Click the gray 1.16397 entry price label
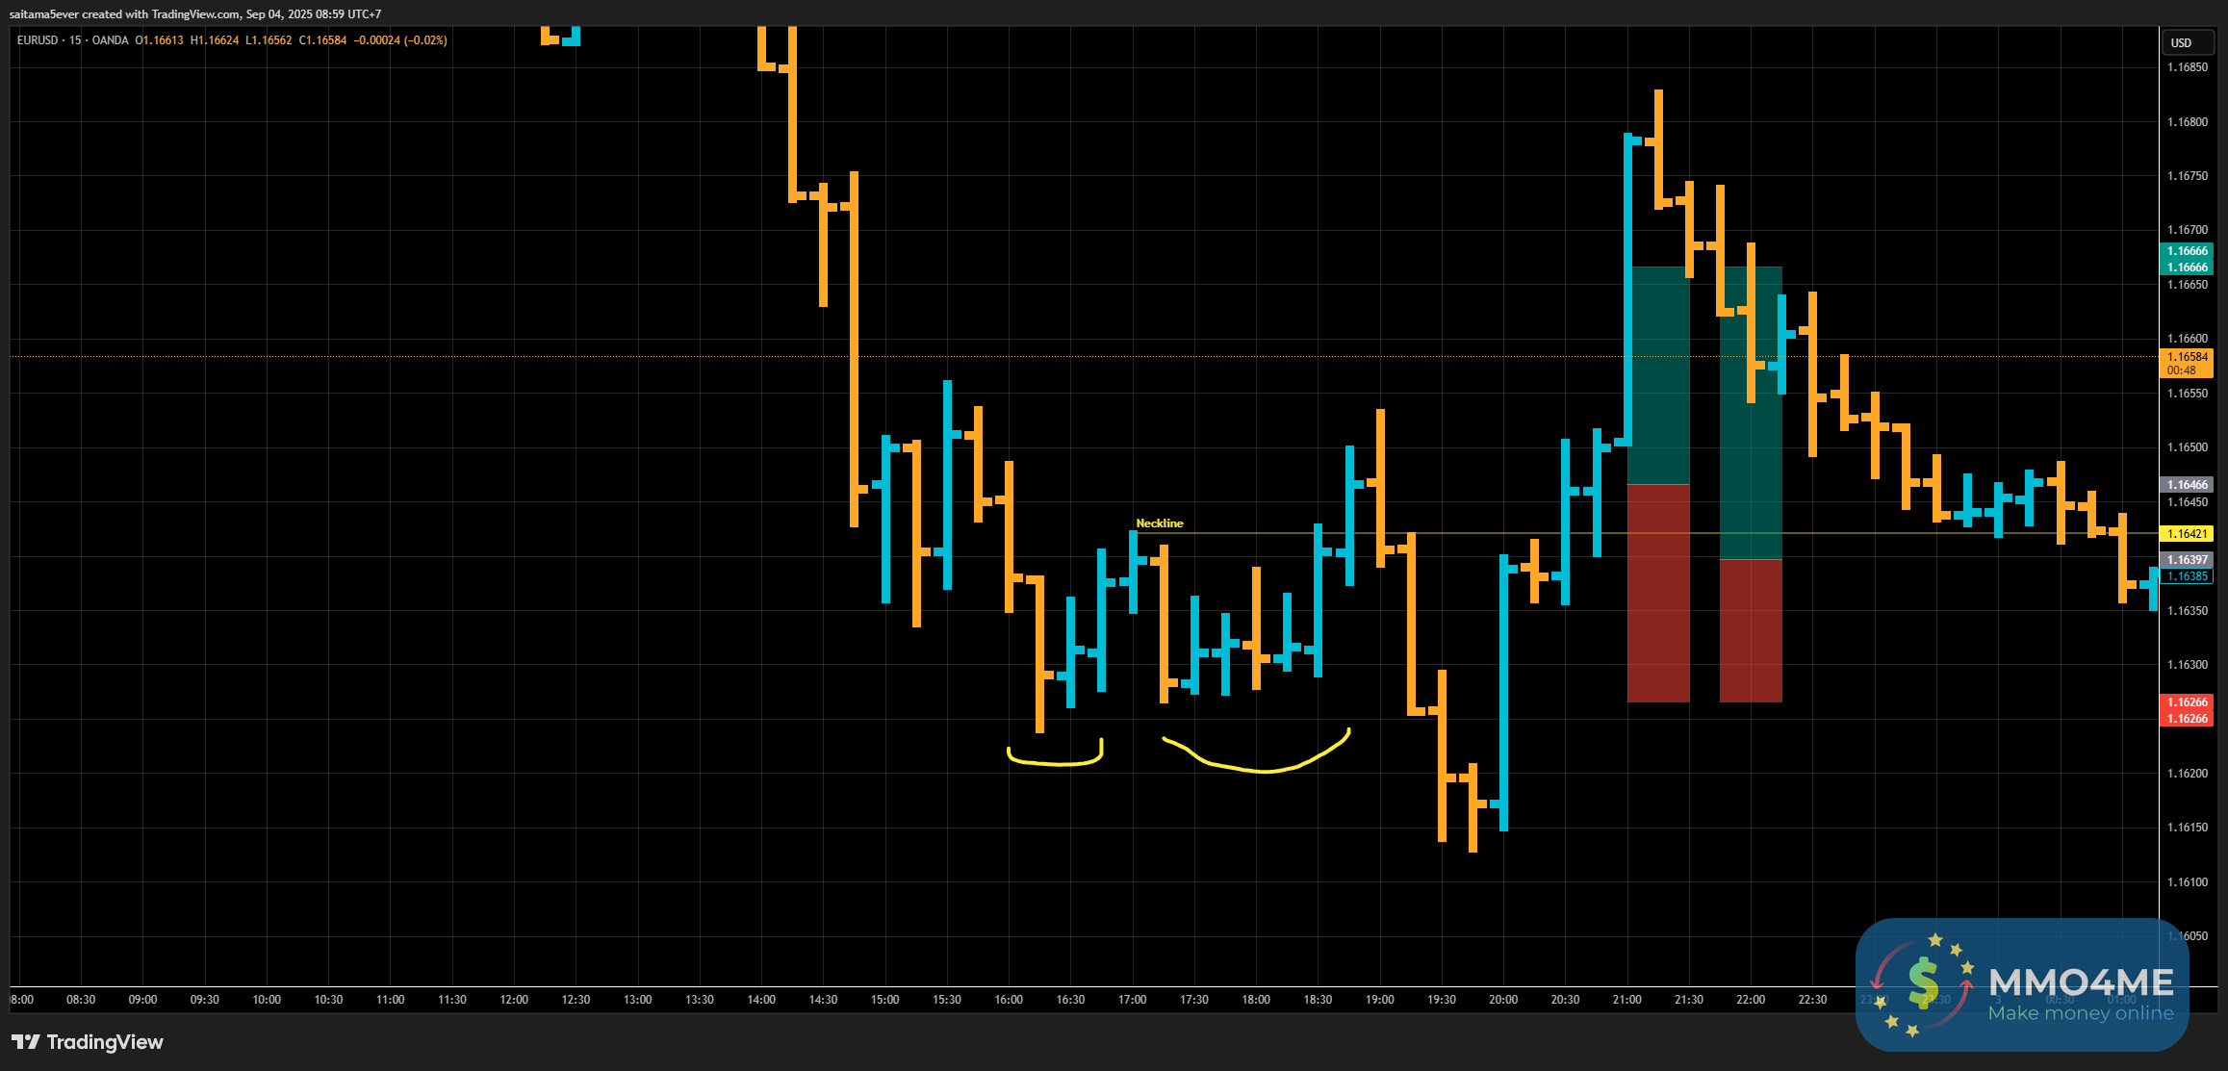 2187,560
